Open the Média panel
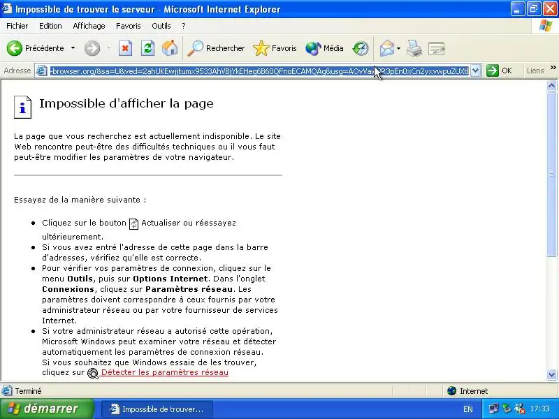Screen dimensions: 559x419 click(x=324, y=48)
